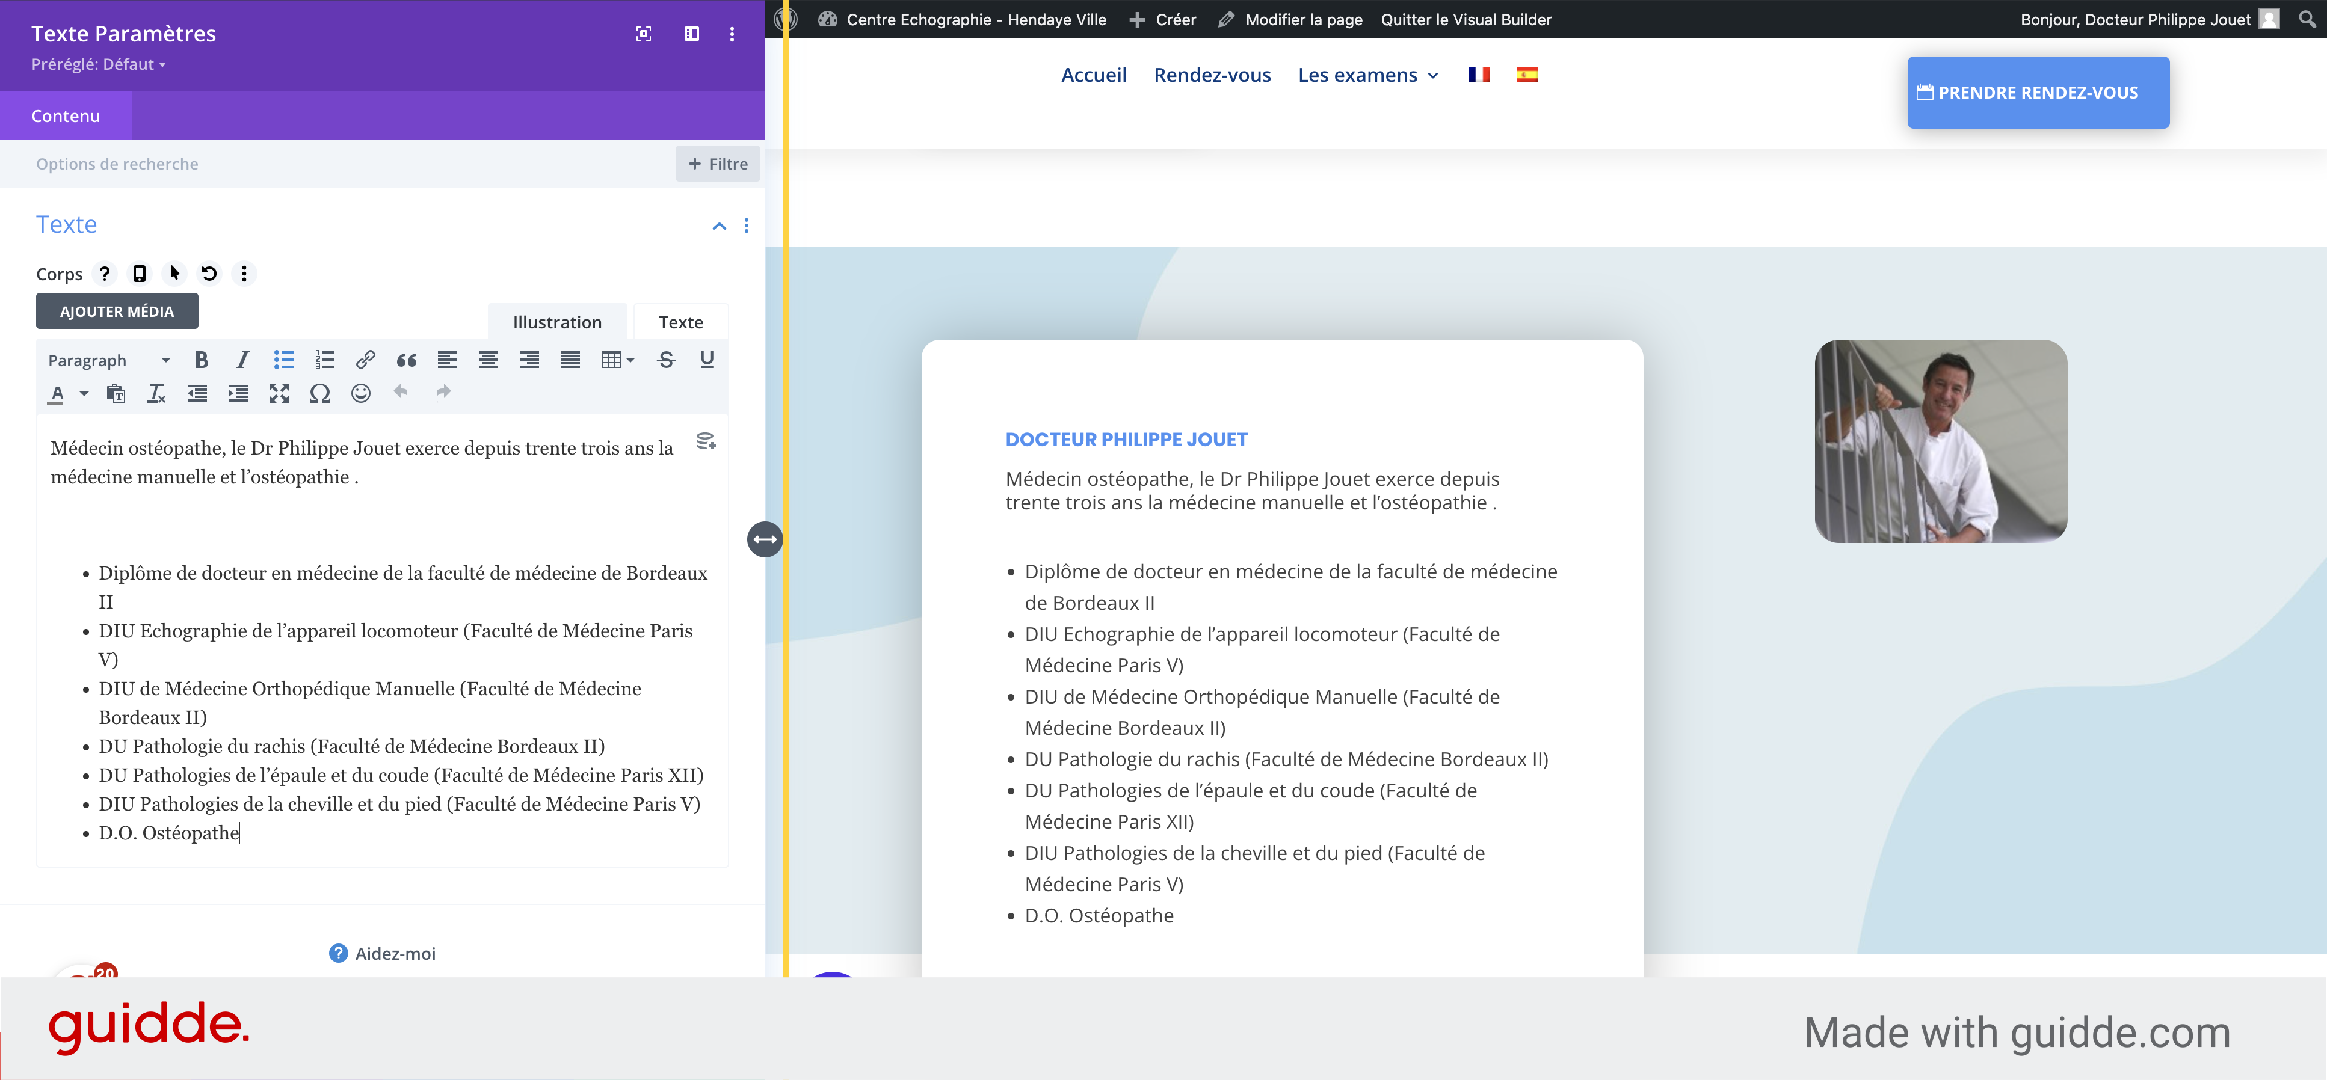
Task: Toggle fullscreen editor mode
Action: pyautogui.click(x=279, y=394)
